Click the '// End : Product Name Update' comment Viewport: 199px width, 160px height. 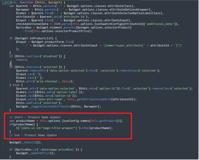click(x=33, y=135)
